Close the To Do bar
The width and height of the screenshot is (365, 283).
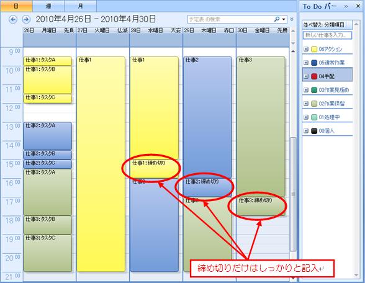coord(358,6)
